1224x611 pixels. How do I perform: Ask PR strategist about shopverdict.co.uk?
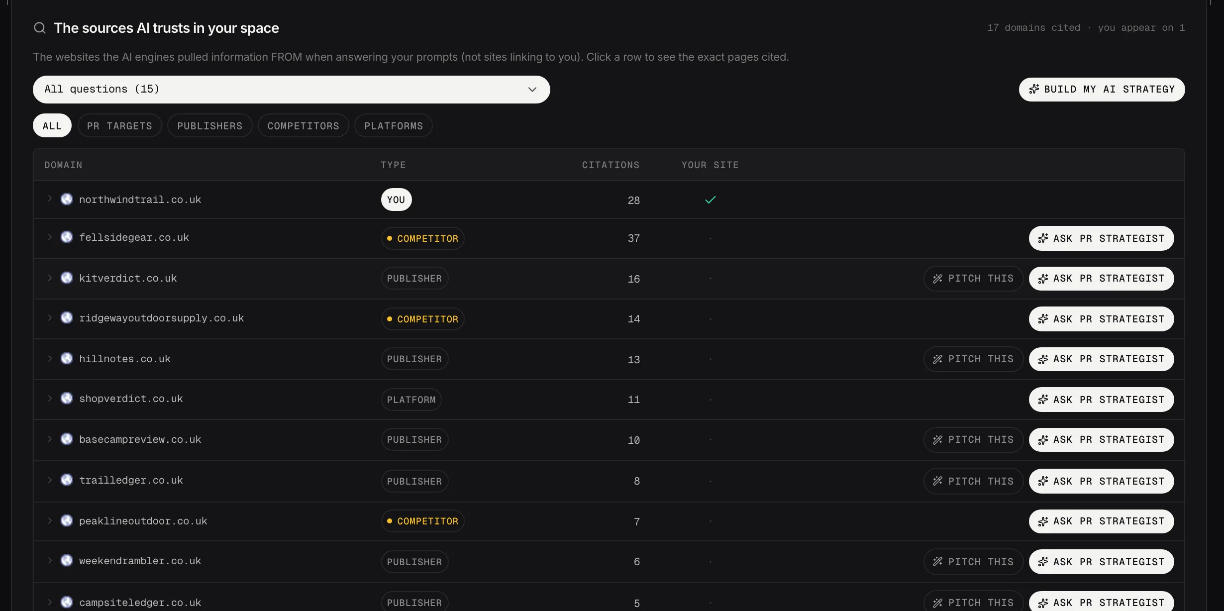click(x=1102, y=400)
